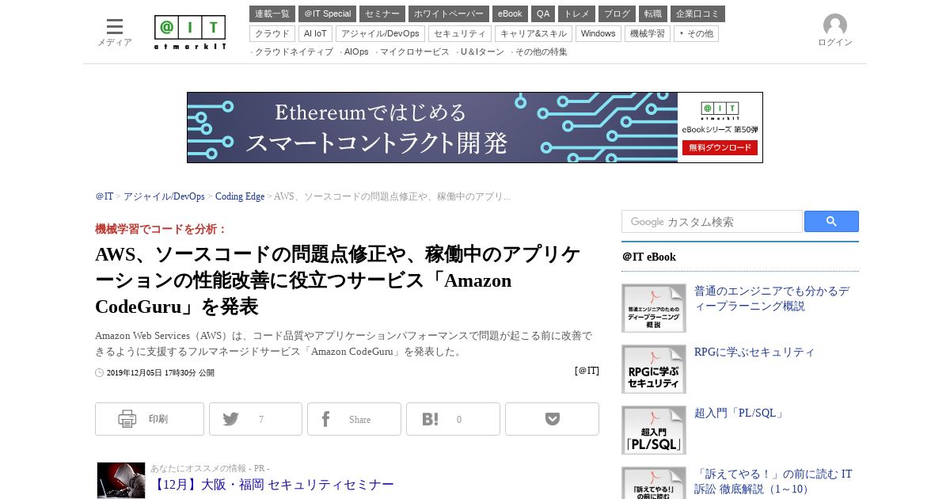950x499 pixels.
Task: Select アジャイル/DevOps category tab
Action: tap(380, 33)
